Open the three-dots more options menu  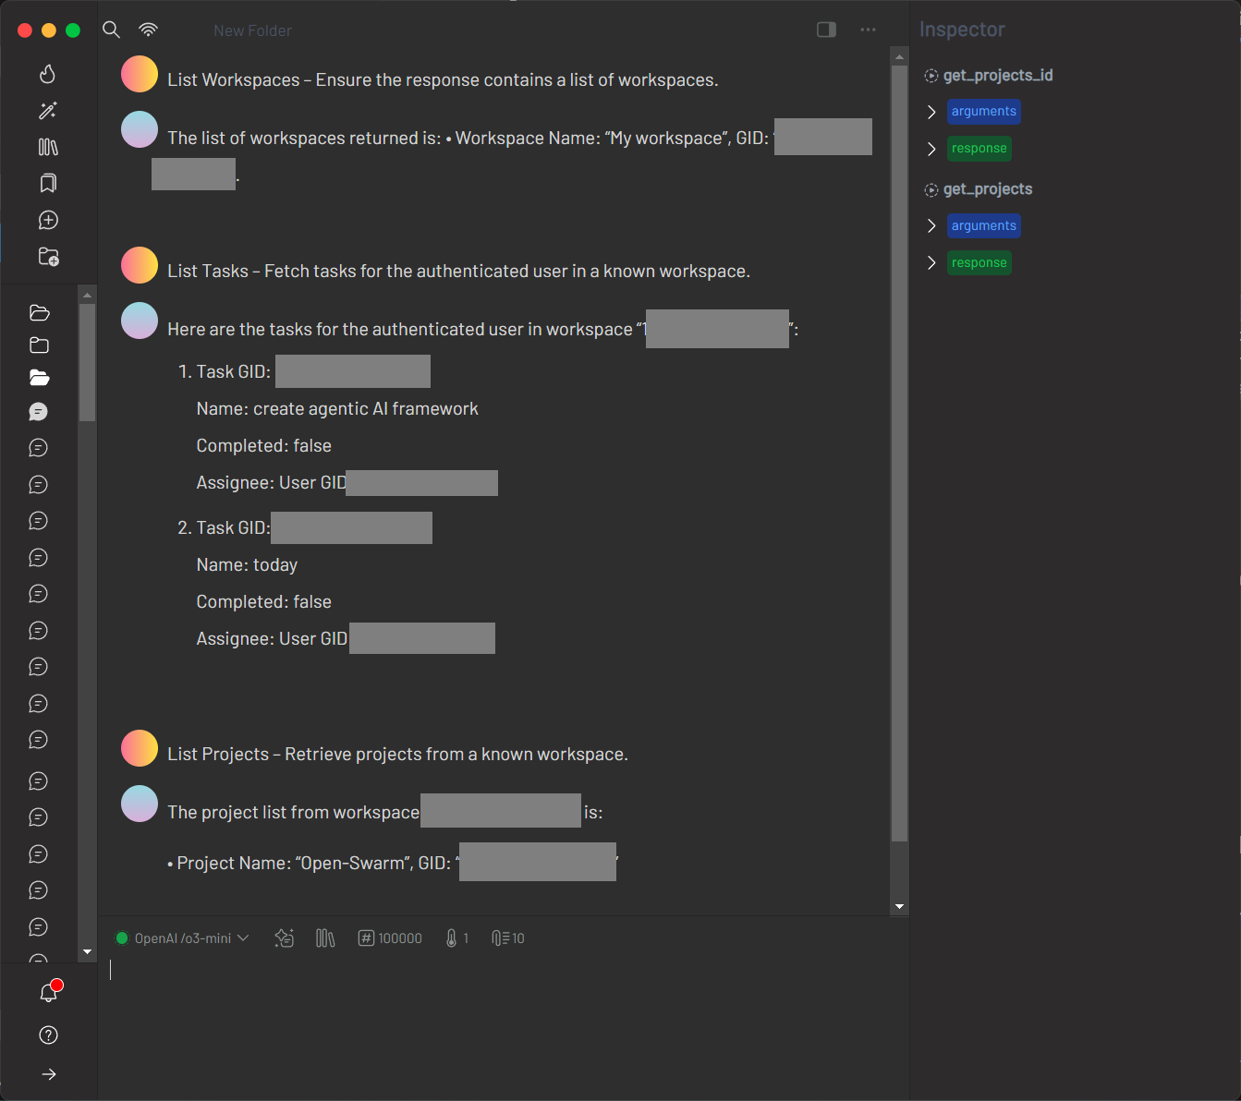(868, 30)
